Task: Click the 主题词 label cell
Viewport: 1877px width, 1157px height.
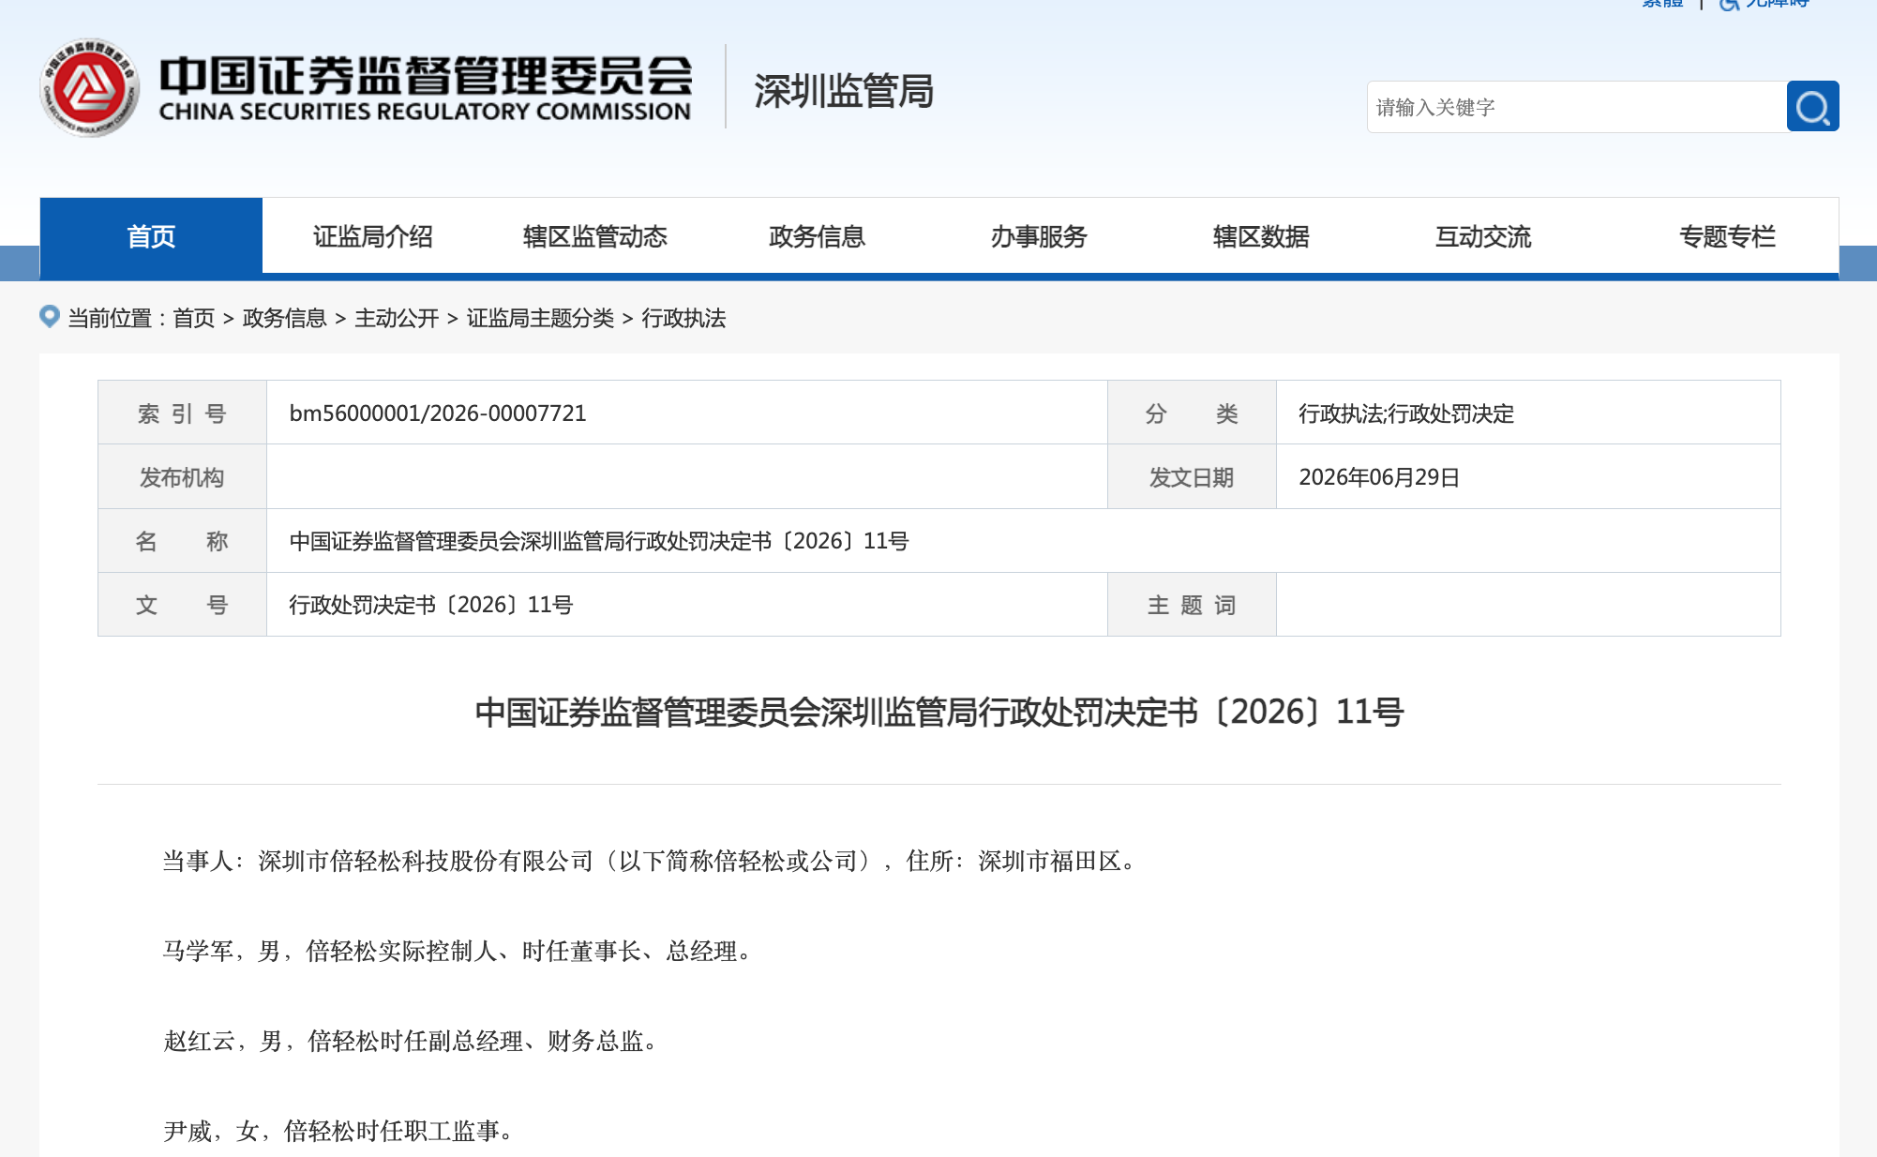Action: [1192, 604]
